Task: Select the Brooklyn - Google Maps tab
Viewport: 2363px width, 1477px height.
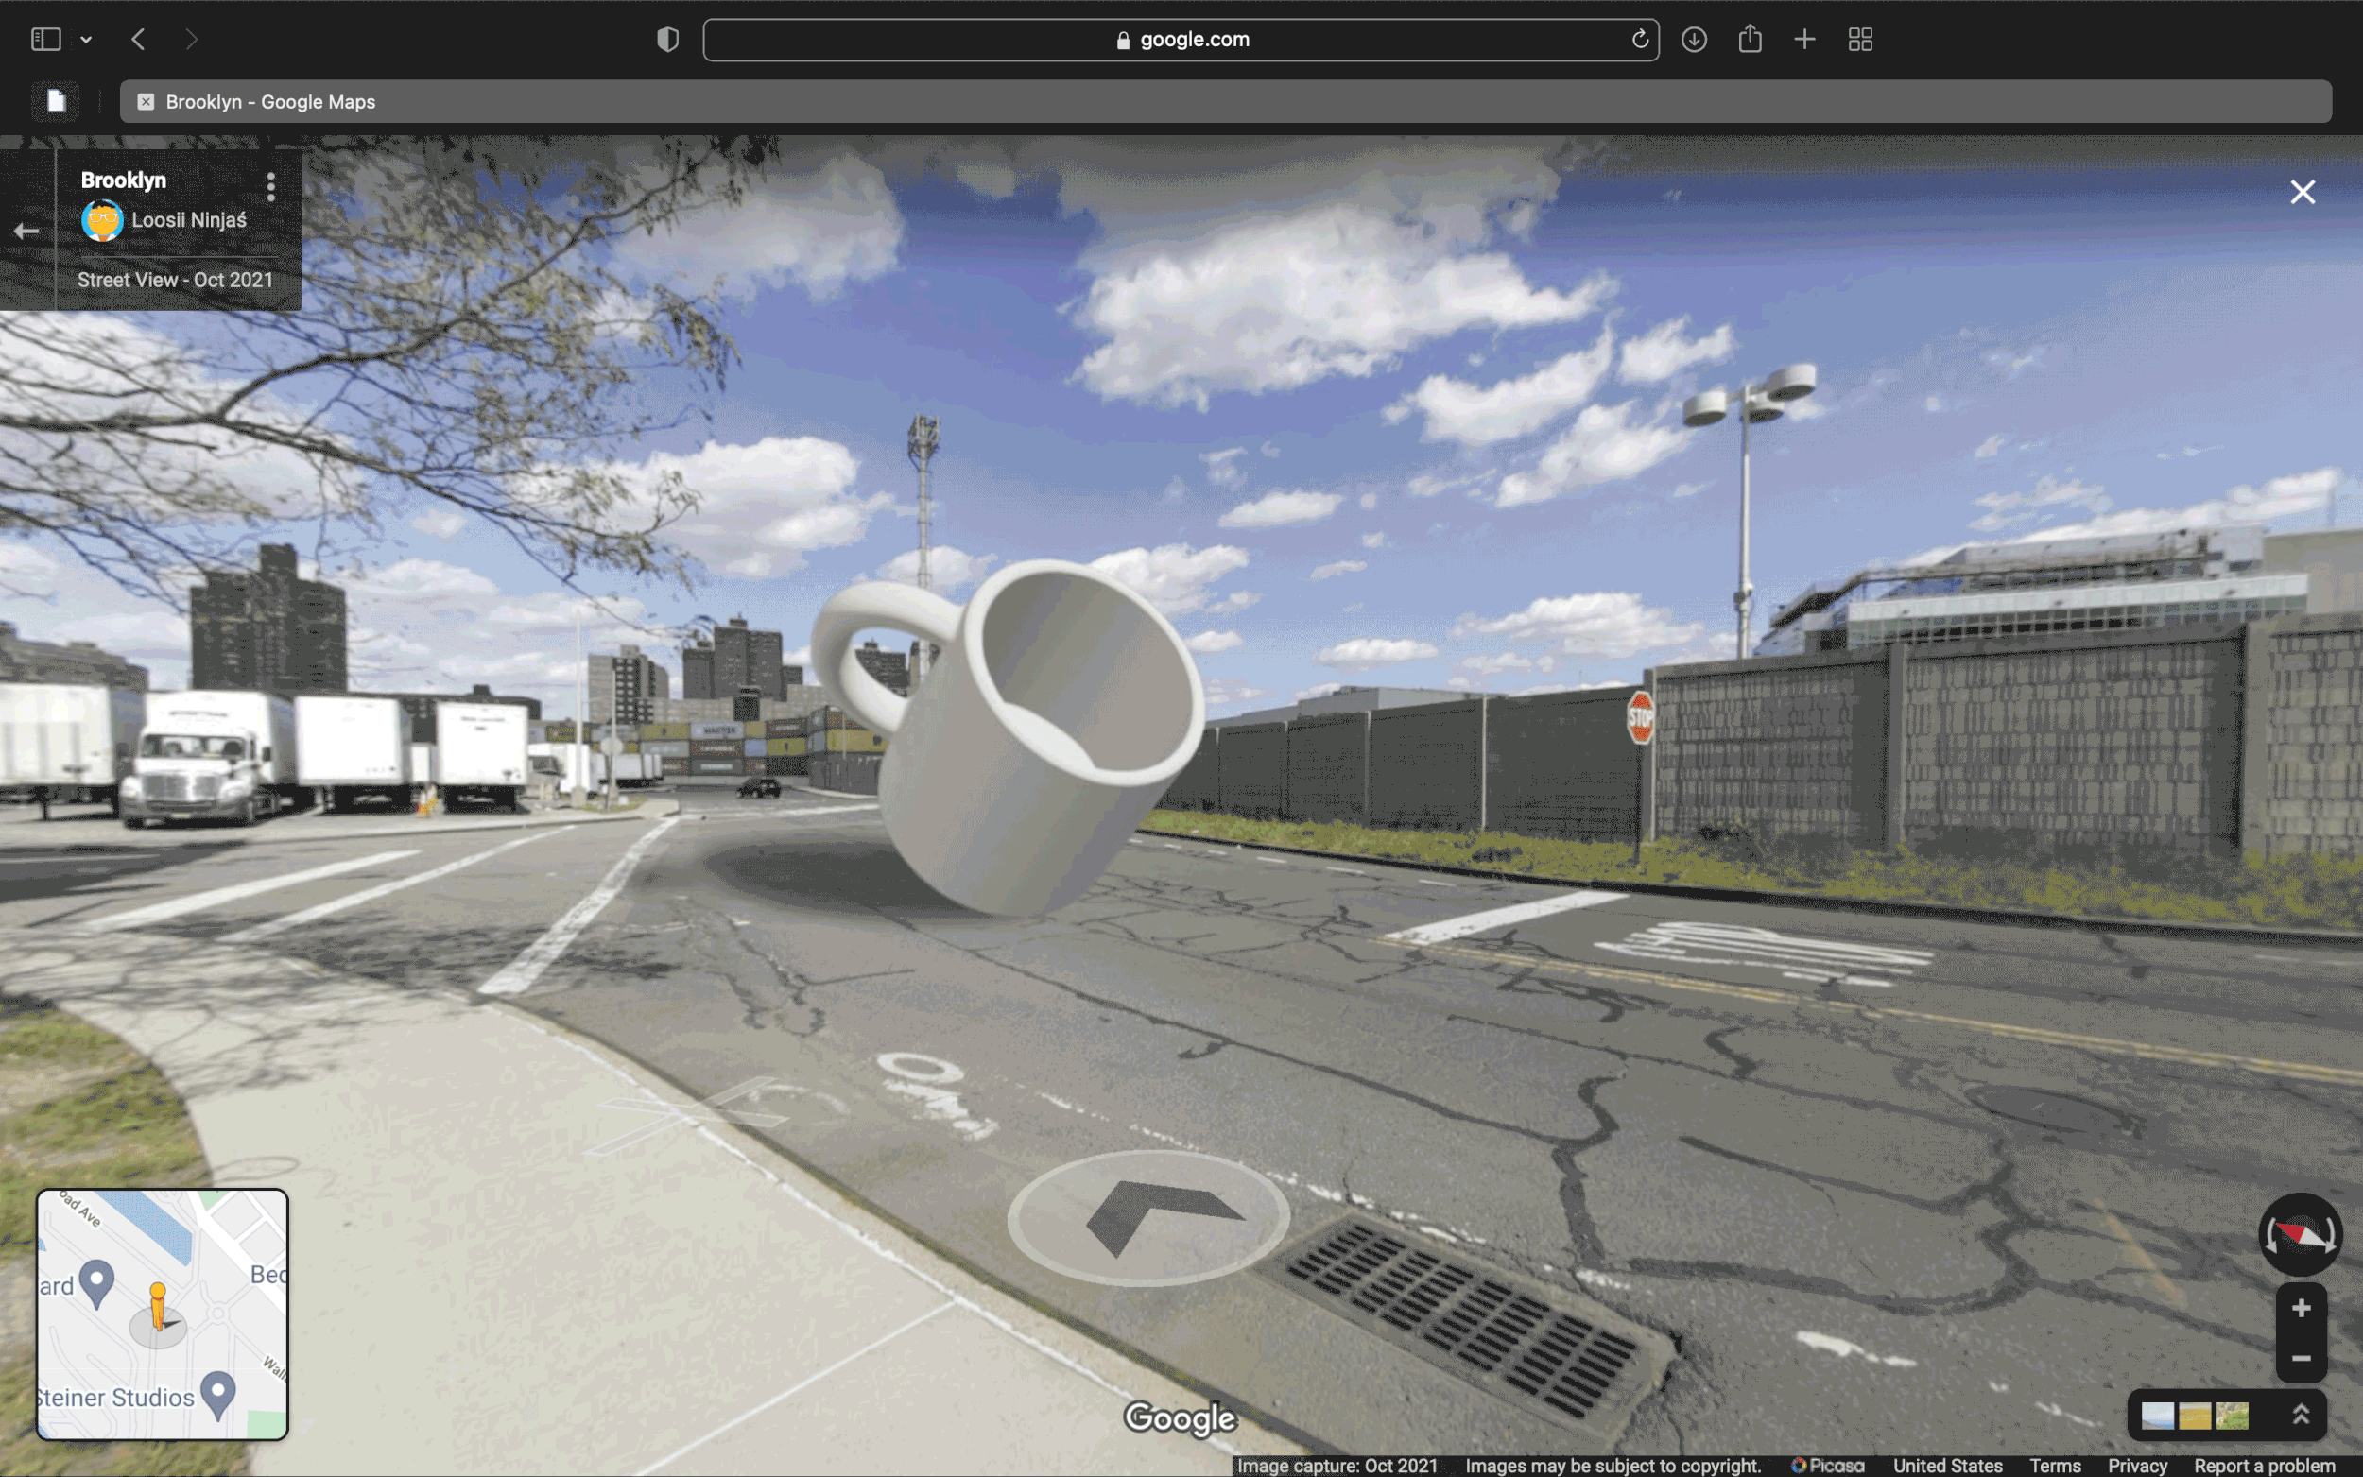Action: (x=270, y=102)
